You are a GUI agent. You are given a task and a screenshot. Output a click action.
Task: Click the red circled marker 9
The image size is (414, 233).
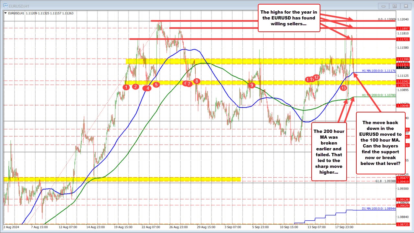pos(252,85)
